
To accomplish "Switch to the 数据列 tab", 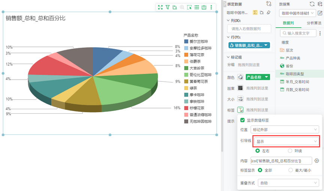I will 288,23.
